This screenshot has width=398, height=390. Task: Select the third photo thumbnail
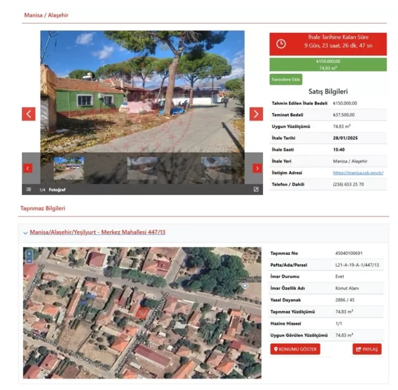(x=216, y=168)
